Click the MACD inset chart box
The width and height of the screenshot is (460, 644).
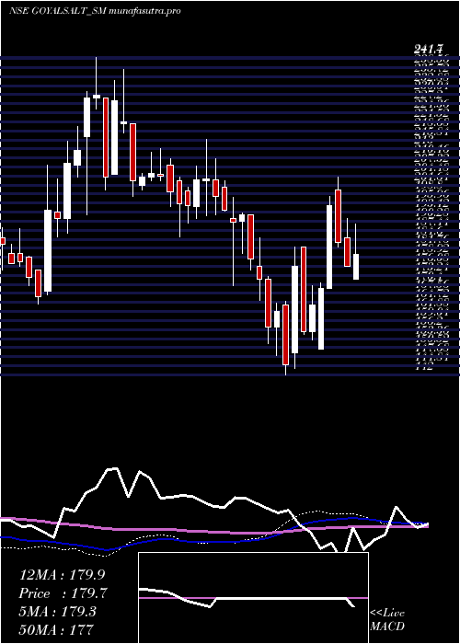point(253,598)
